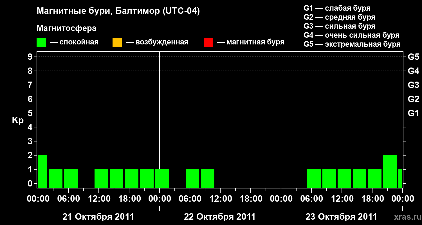Click the 06:00 tick label under 23 Октября
This screenshot has height=225, width=422.
coord(311,199)
